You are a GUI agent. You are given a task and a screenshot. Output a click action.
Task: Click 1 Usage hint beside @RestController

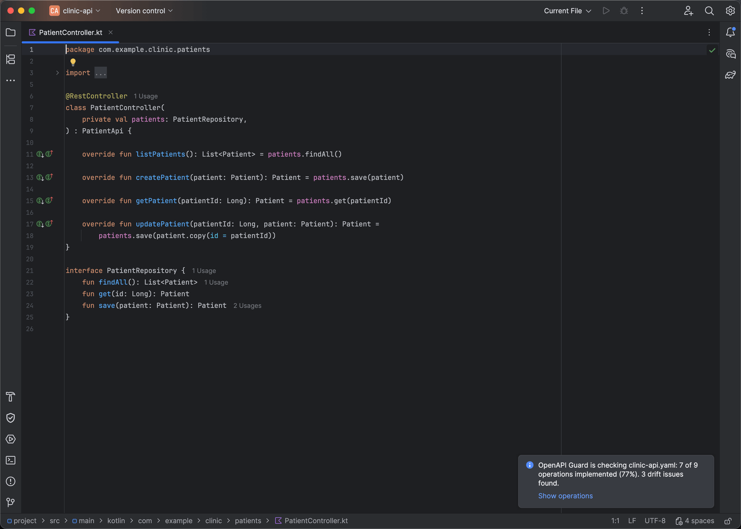coord(146,96)
